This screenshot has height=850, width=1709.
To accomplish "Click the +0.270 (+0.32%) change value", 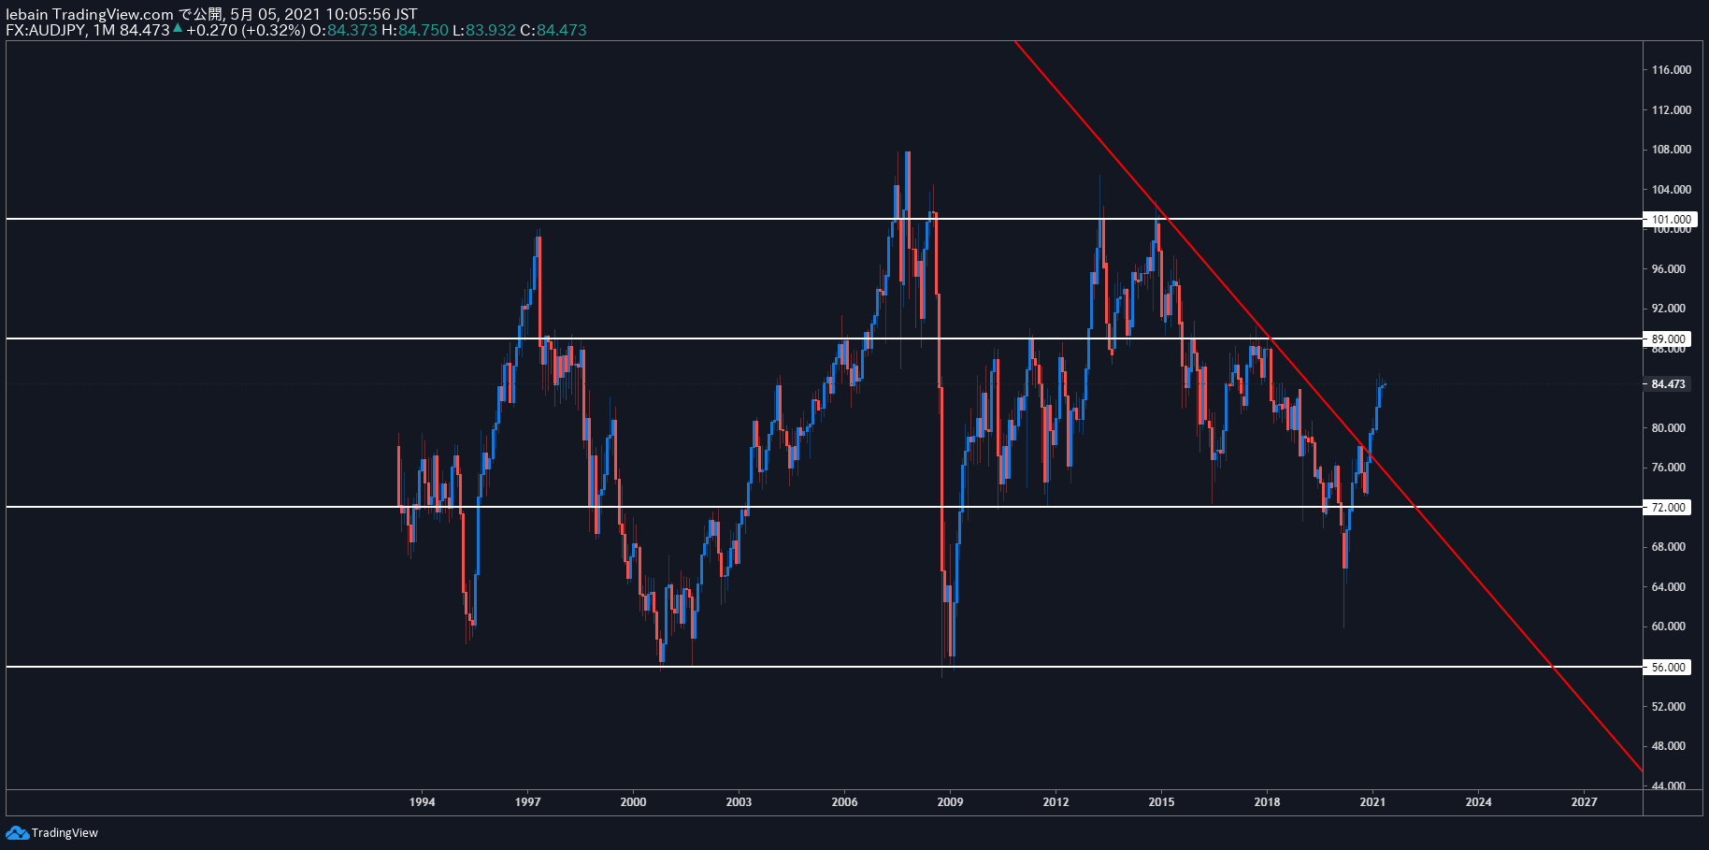I will point(245,30).
